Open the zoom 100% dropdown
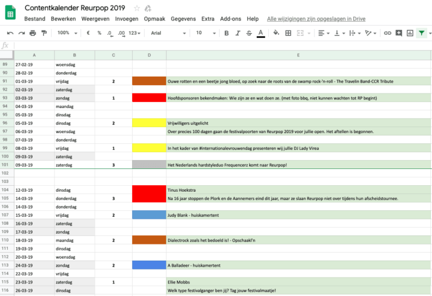 67,33
